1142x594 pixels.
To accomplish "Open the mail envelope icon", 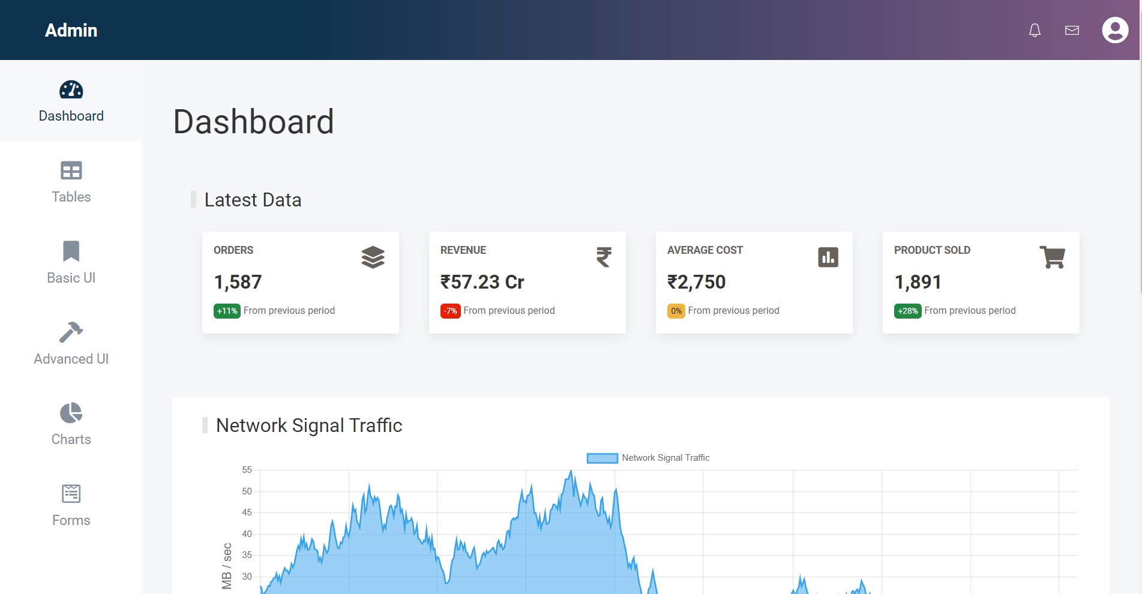I will tap(1072, 30).
